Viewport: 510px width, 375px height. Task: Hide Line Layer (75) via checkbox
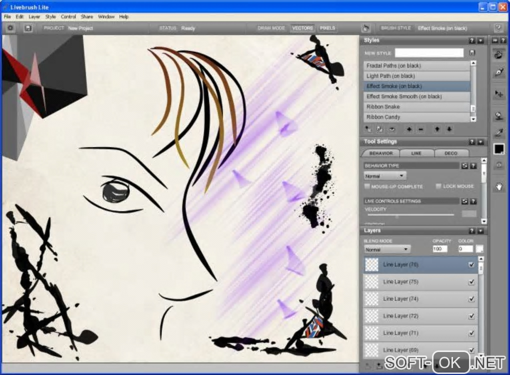tap(471, 282)
